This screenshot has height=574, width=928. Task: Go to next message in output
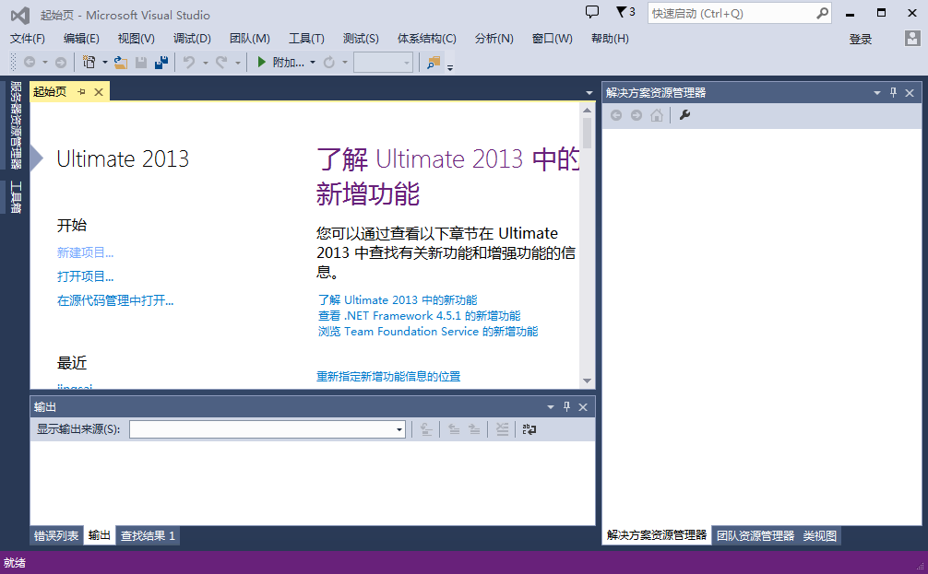click(x=474, y=429)
